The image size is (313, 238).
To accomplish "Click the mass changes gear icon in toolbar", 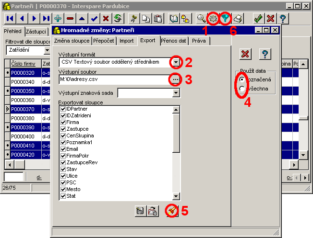I will pos(213,18).
